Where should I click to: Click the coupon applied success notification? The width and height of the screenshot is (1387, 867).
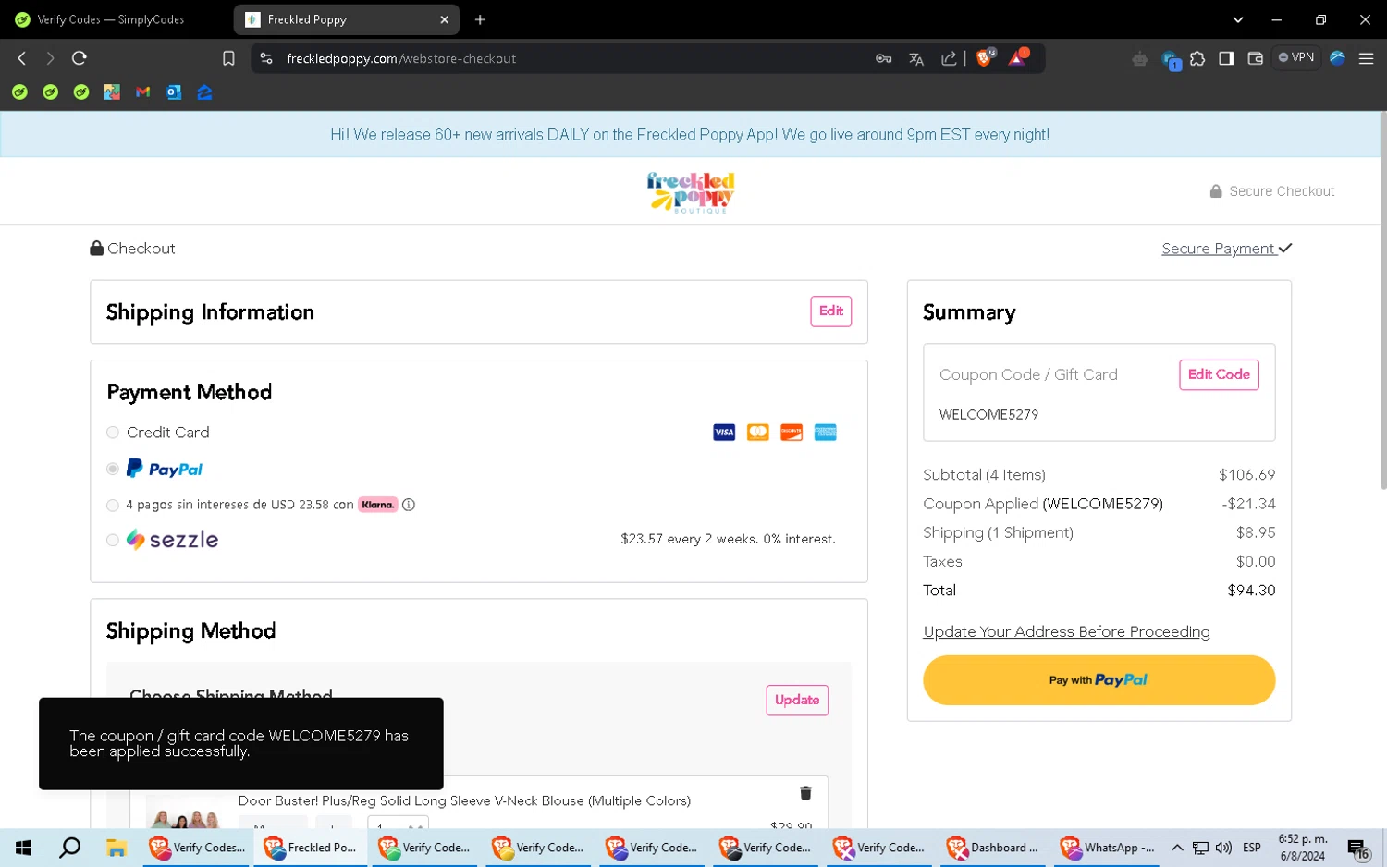(240, 743)
